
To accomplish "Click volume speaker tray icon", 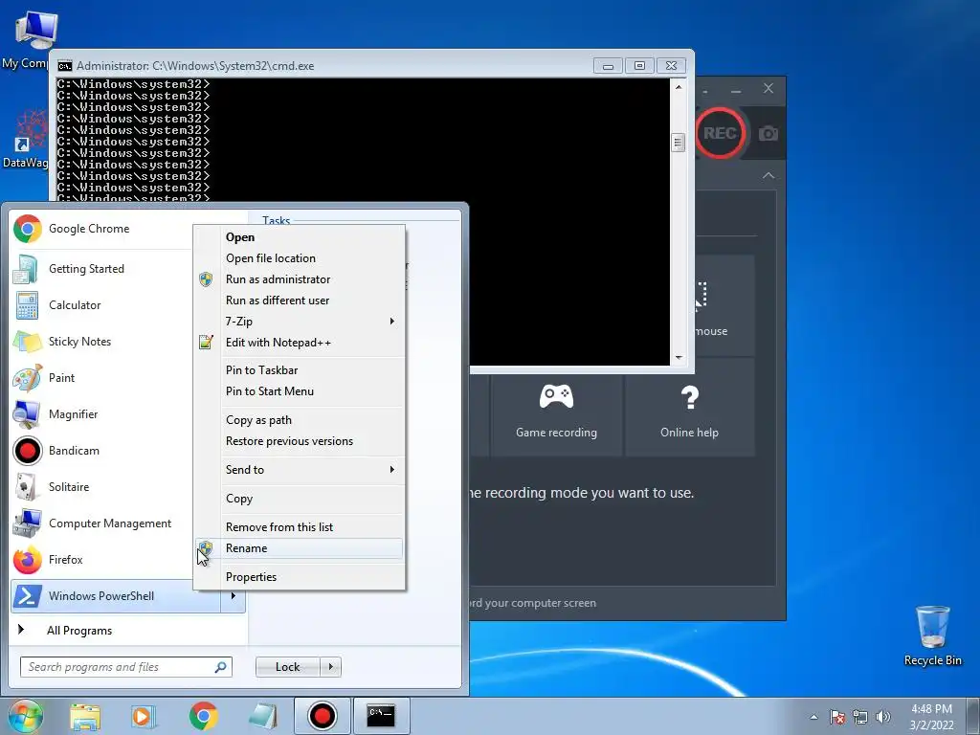I will coord(883,717).
